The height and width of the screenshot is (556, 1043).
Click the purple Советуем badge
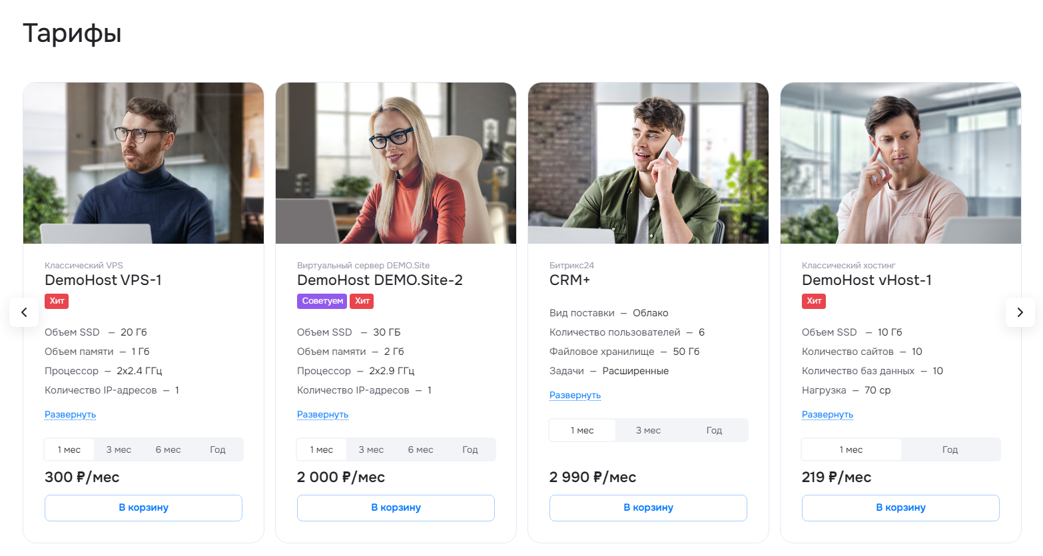(x=322, y=301)
